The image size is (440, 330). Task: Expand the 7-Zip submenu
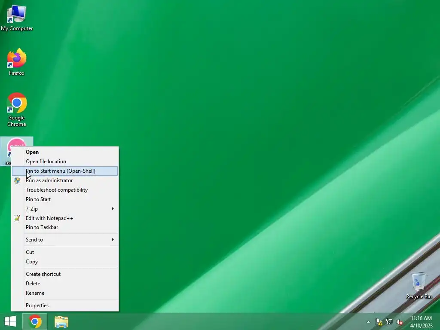(65, 208)
